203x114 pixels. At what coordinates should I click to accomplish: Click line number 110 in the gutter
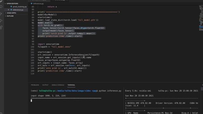[32, 74]
